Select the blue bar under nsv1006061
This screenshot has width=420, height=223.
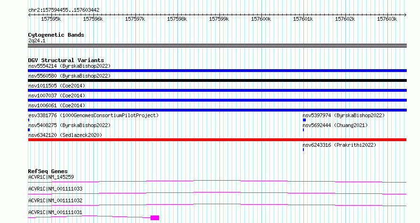click(x=217, y=110)
